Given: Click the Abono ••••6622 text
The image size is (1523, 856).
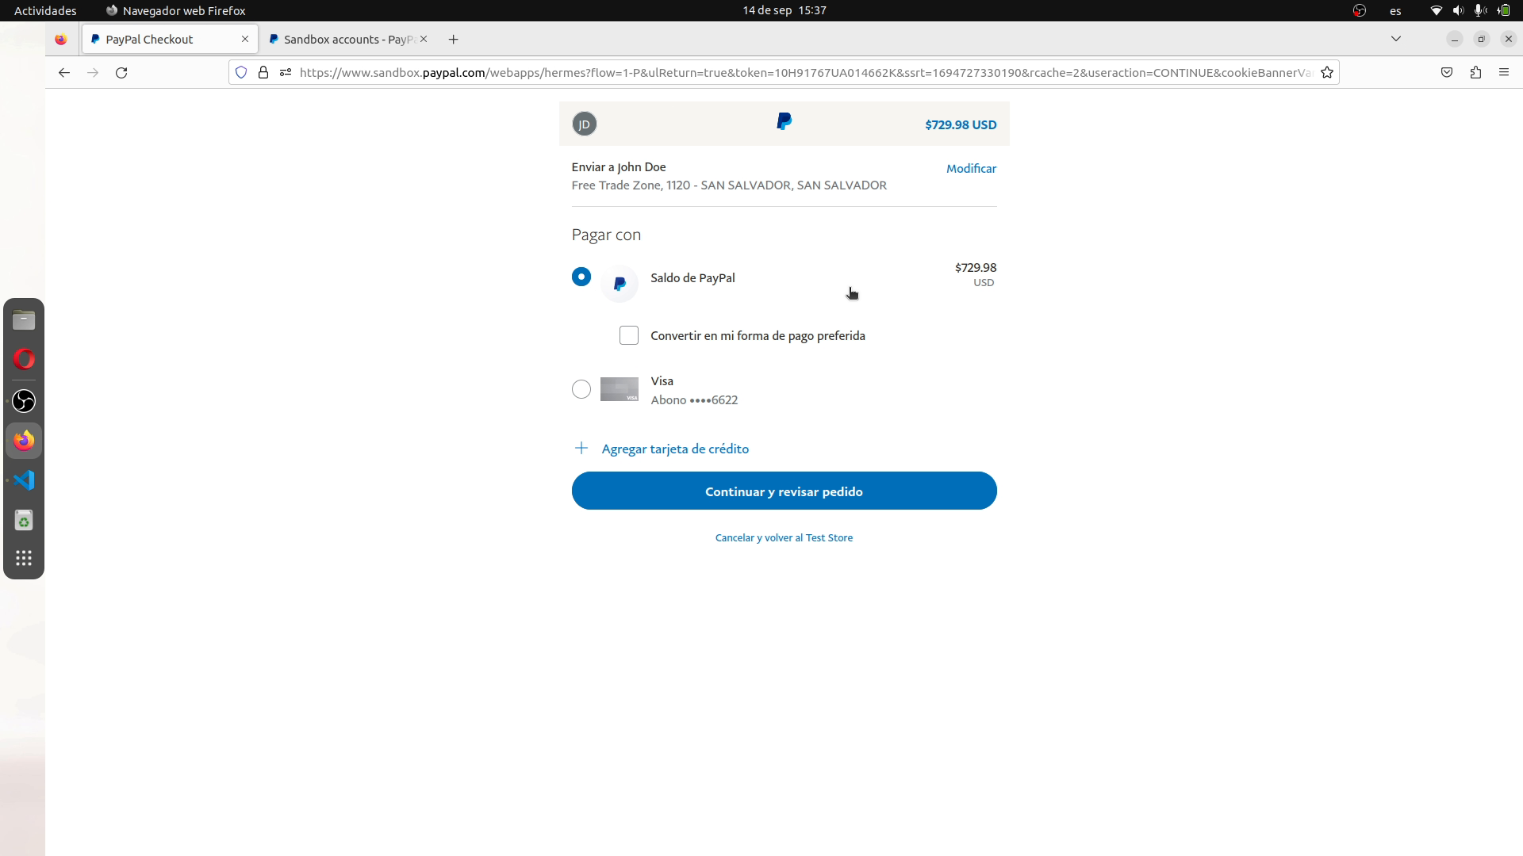Looking at the screenshot, I should [x=694, y=400].
